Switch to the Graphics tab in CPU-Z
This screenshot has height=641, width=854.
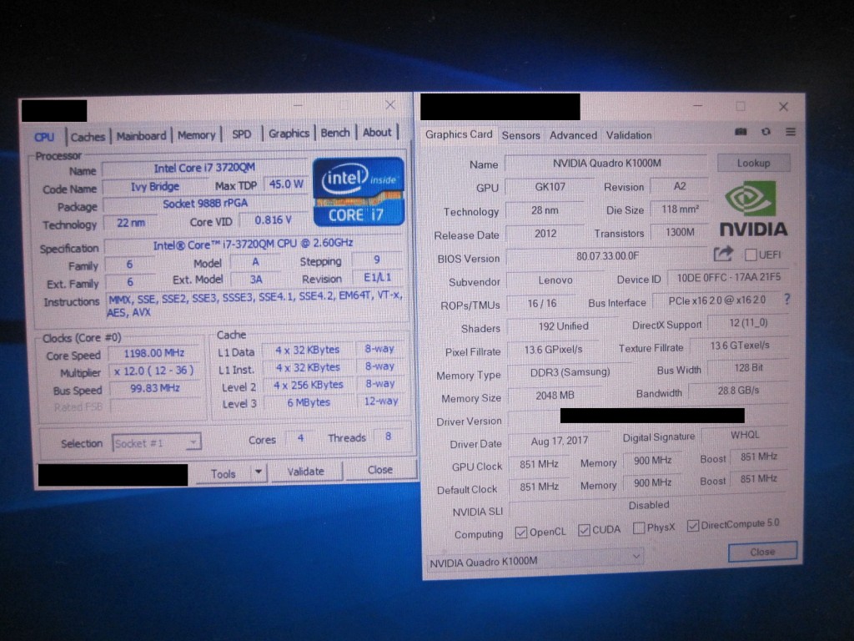coord(289,134)
